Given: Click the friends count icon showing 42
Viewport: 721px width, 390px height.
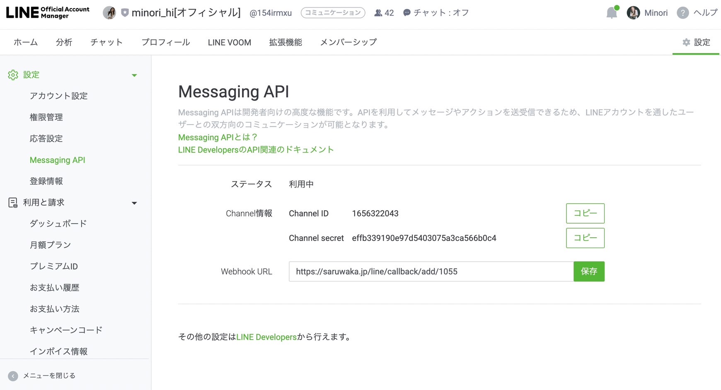Looking at the screenshot, I should [x=378, y=13].
